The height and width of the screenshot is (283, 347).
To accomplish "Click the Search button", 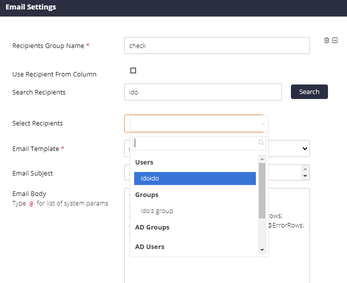I will (309, 91).
